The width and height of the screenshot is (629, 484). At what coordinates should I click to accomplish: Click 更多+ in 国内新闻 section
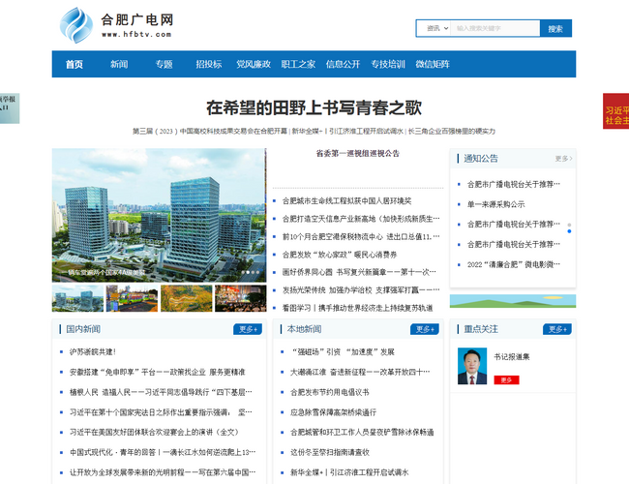[248, 329]
